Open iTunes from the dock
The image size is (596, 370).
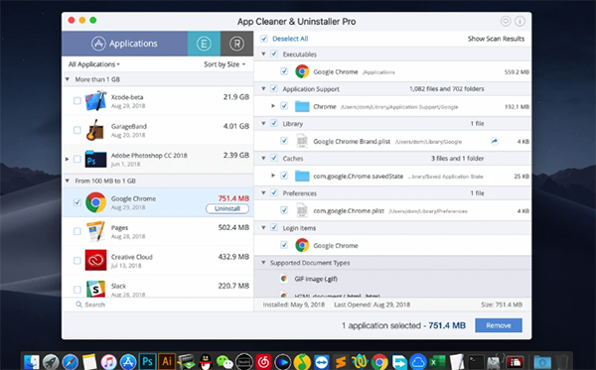[108, 362]
